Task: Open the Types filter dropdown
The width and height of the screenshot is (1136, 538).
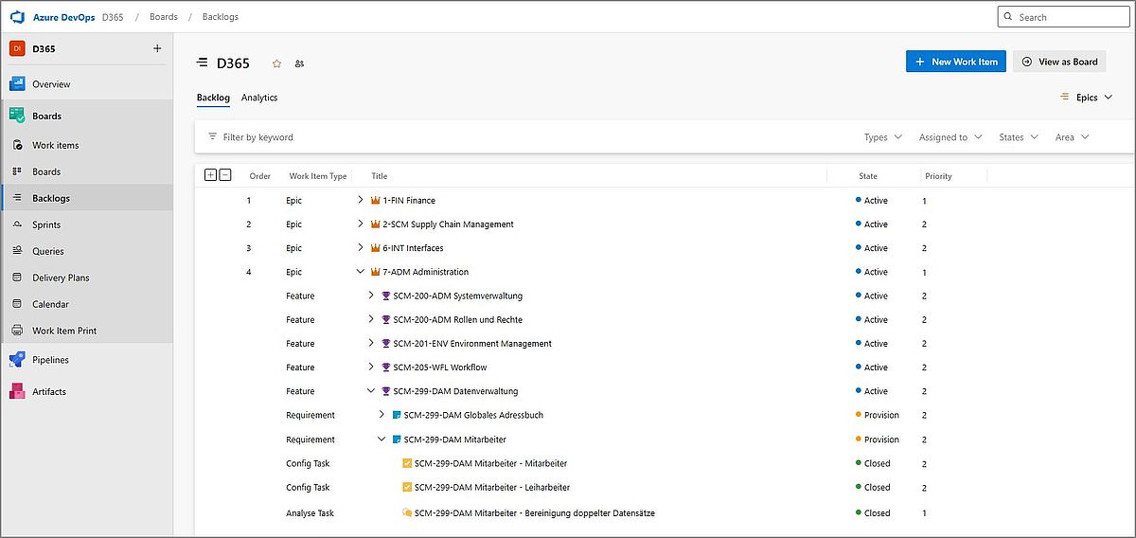Action: pyautogui.click(x=883, y=137)
